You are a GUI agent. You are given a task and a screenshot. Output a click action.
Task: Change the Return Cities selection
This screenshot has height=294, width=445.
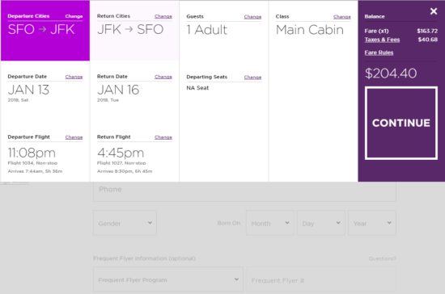coord(163,16)
